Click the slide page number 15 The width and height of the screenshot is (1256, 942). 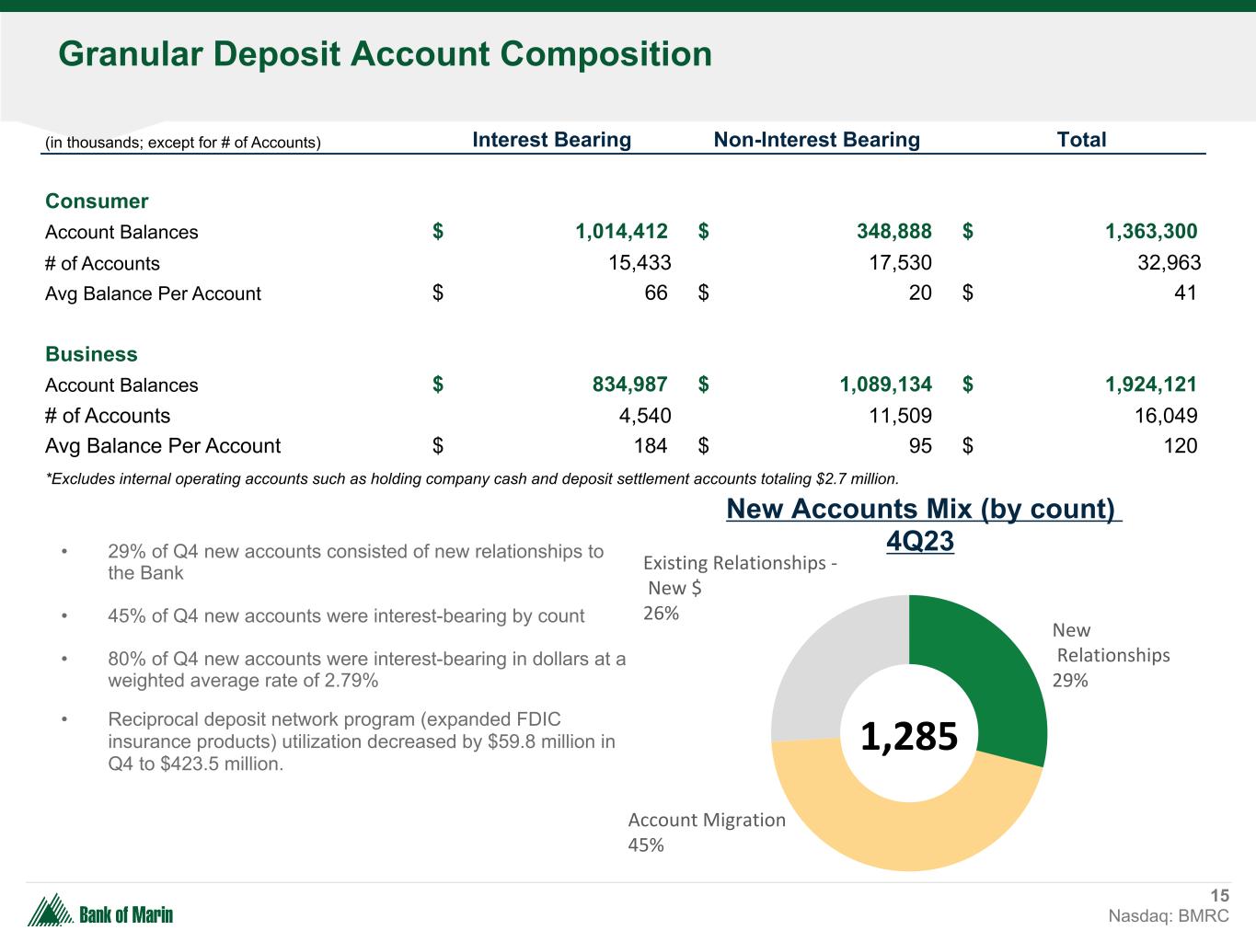(1219, 896)
